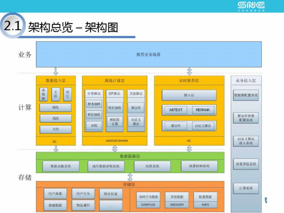Click the 推荐业务场景 blue block
The height and width of the screenshot is (213, 284).
click(x=149, y=54)
